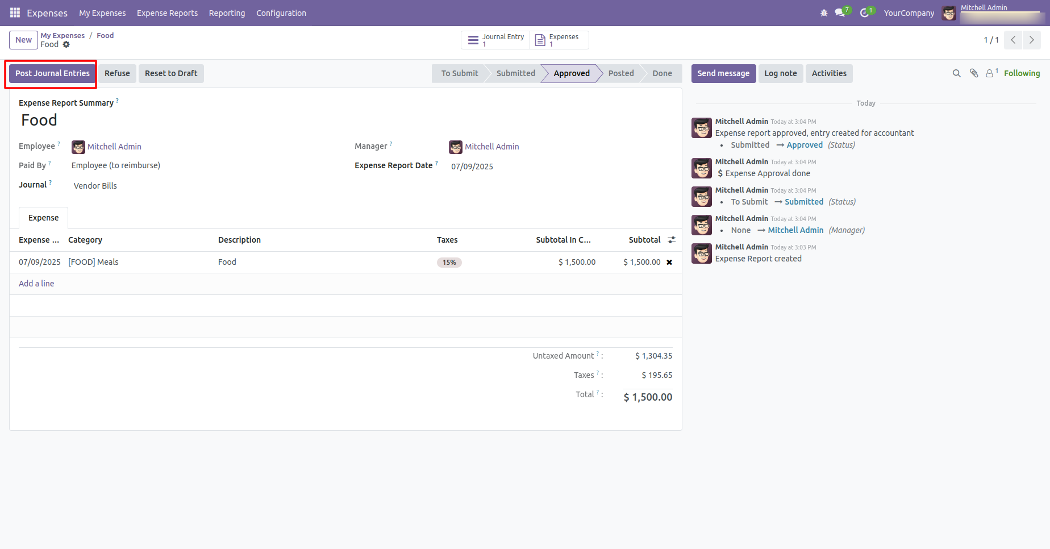Click the Expenses app title
The width and height of the screenshot is (1050, 549).
47,13
